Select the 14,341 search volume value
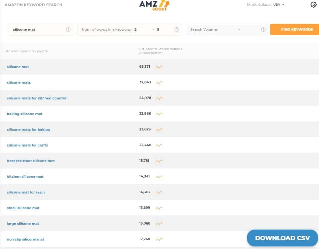Viewport: 319px width, 249px height. [144, 177]
